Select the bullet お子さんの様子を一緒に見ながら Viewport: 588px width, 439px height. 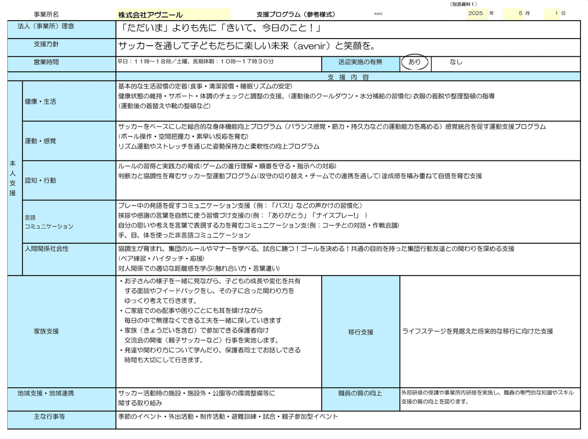tap(210, 291)
